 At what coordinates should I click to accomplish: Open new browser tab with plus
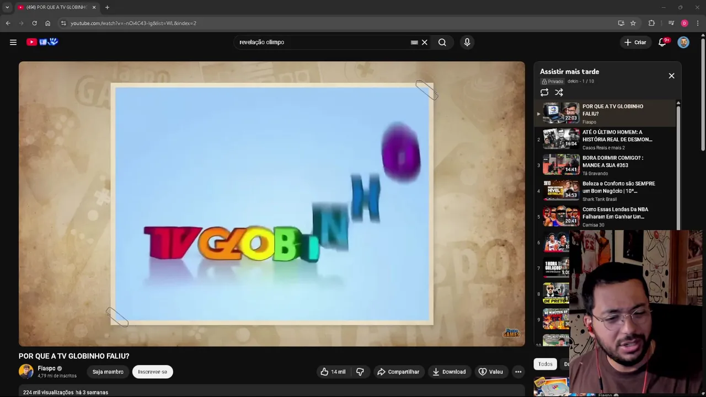(x=107, y=7)
